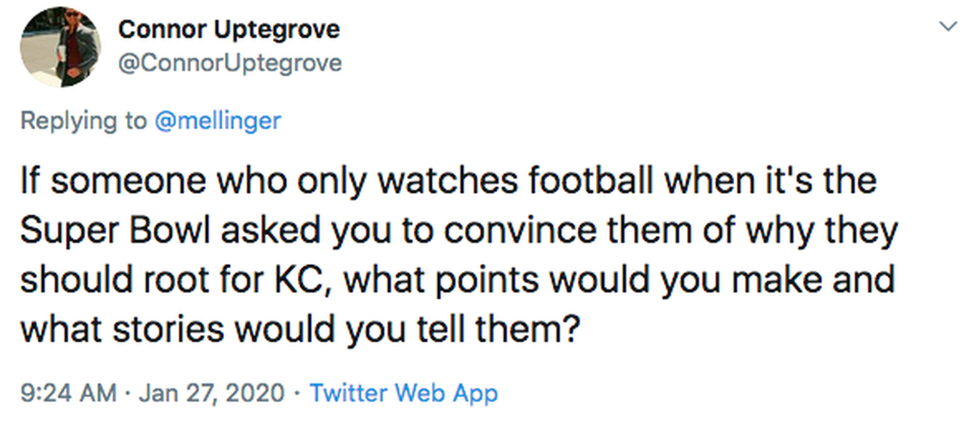The image size is (979, 428).
Task: Open the tweet options chevron menu
Action: tap(948, 27)
